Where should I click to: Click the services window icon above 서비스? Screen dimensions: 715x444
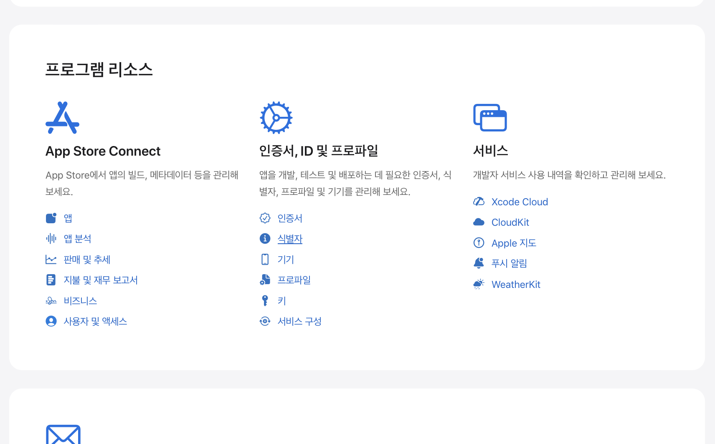[x=490, y=118]
